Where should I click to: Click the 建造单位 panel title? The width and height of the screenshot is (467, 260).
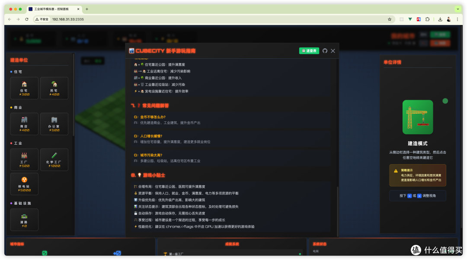pyautogui.click(x=19, y=60)
